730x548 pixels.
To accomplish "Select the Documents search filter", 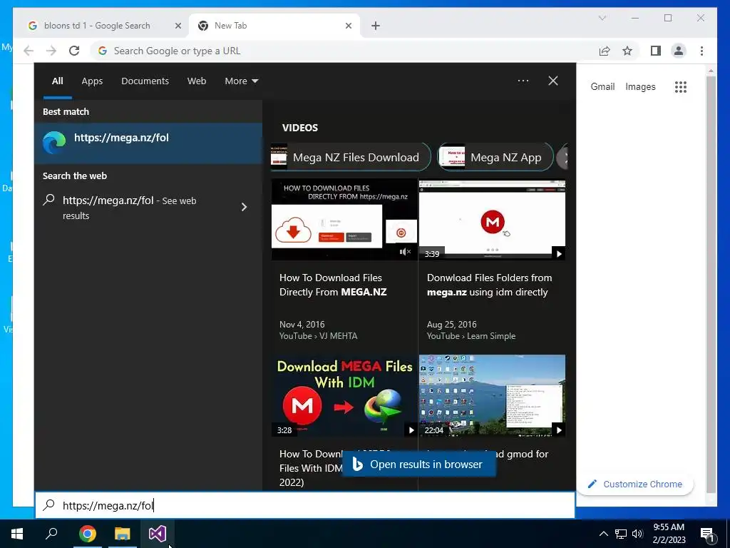I will tap(145, 81).
